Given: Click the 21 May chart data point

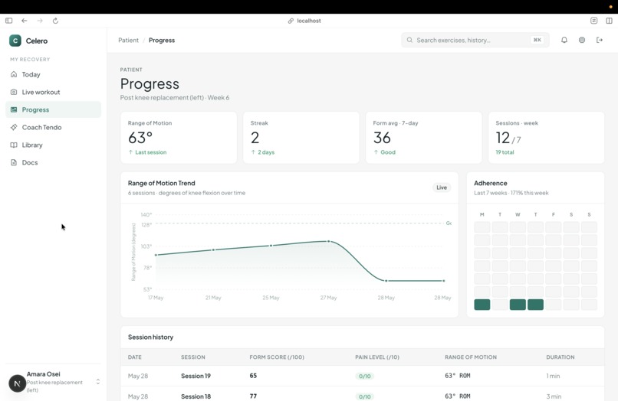Looking at the screenshot, I should [214, 250].
